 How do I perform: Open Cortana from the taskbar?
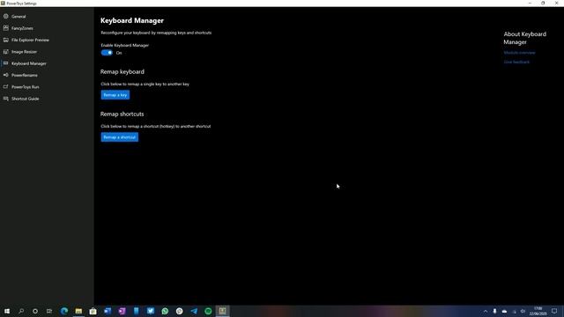[35, 311]
